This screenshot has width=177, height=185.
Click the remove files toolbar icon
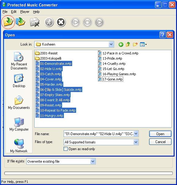[35, 22]
